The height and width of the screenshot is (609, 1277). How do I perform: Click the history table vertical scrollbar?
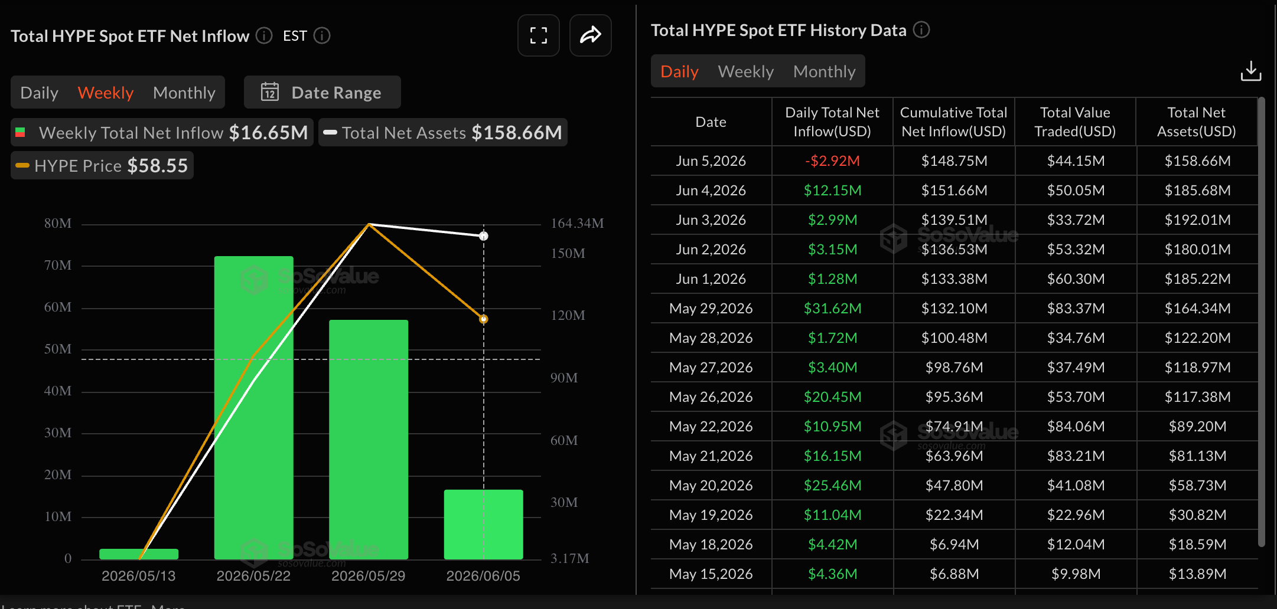[1262, 322]
